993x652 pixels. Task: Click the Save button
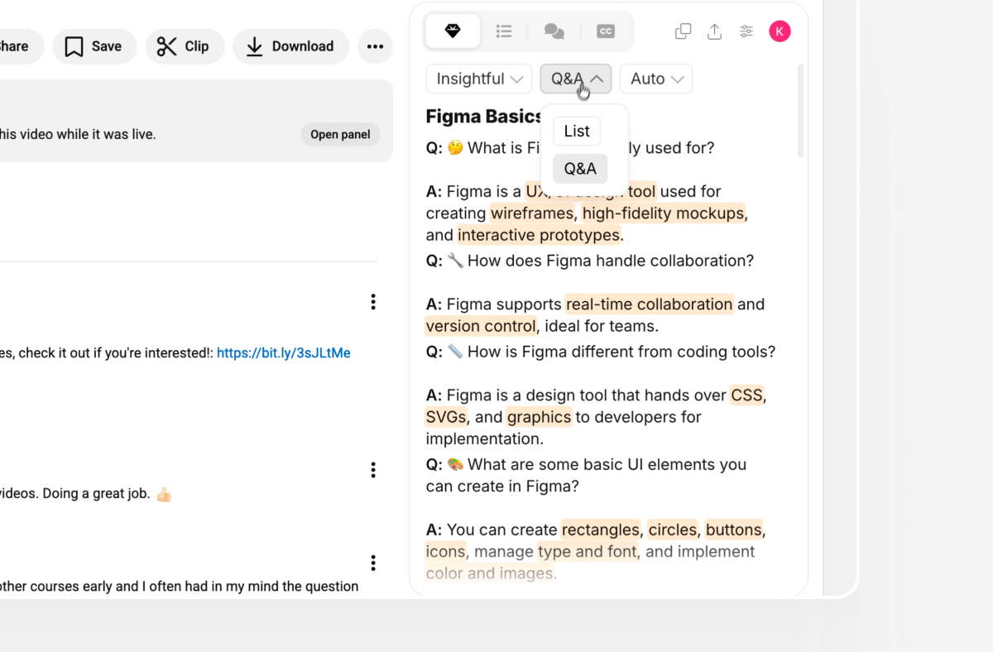94,46
